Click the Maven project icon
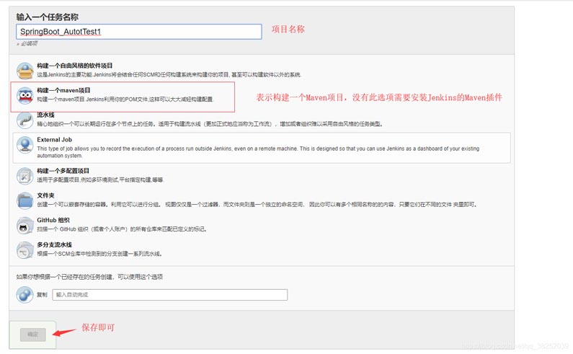573x354 pixels. 25,95
